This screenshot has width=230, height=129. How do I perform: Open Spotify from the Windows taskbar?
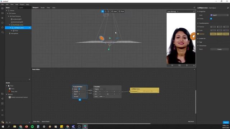click(32, 126)
